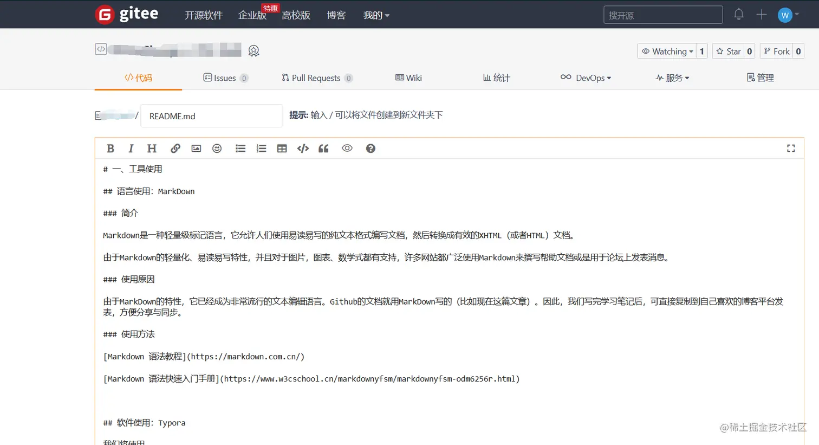This screenshot has height=445, width=819.
Task: Open markdown help question icon
Action: [370, 149]
